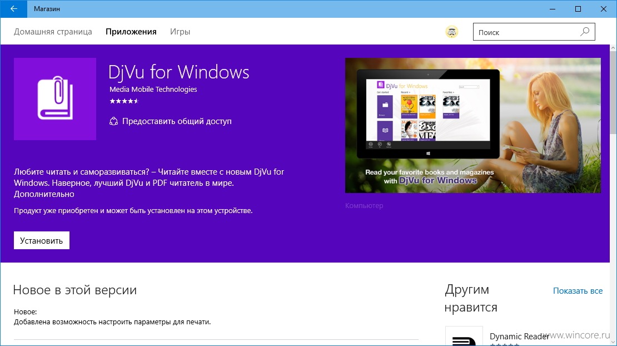Go back with the arrow button
Image resolution: width=617 pixels, height=346 pixels.
14,9
